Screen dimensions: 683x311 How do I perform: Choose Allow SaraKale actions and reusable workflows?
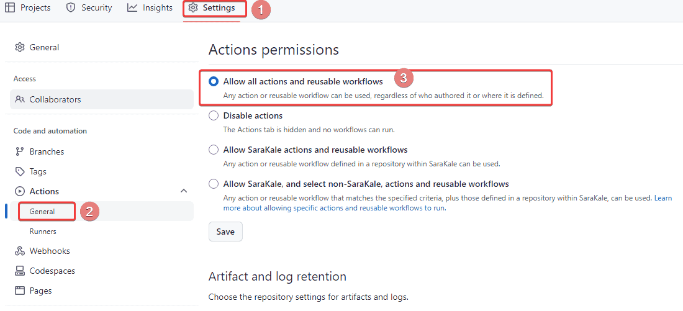(x=214, y=150)
